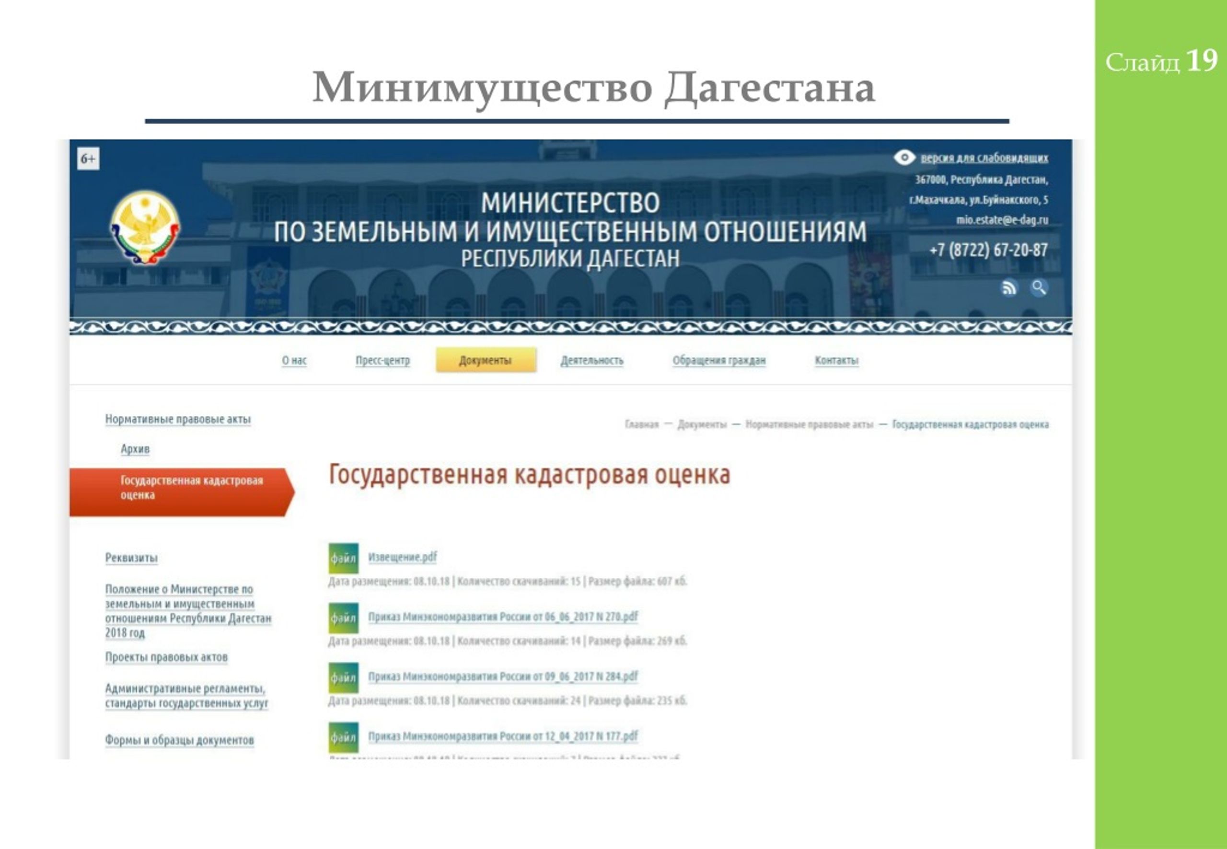Click Главная in the breadcrumb
1227x849 pixels.
(x=642, y=424)
